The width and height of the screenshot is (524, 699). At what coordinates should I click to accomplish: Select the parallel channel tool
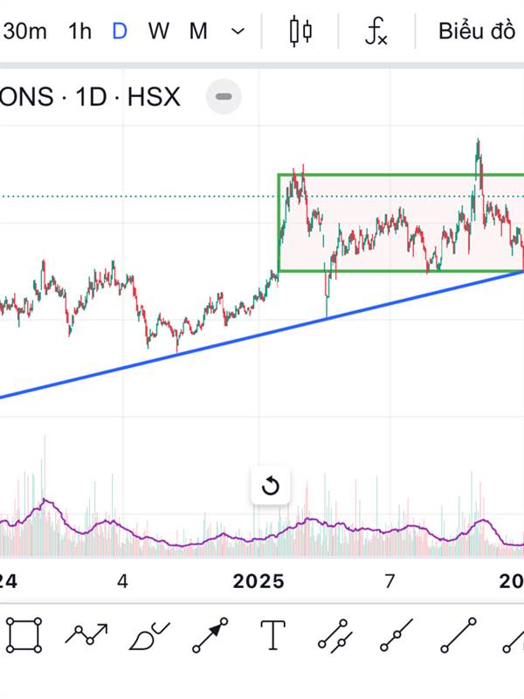click(334, 634)
